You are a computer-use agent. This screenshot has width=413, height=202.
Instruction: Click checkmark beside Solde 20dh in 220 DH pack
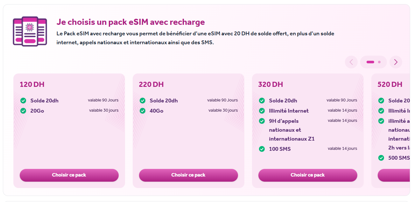tap(143, 101)
